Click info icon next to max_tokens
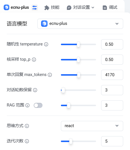Viewport: 130px width, 150px height. (x=50, y=75)
